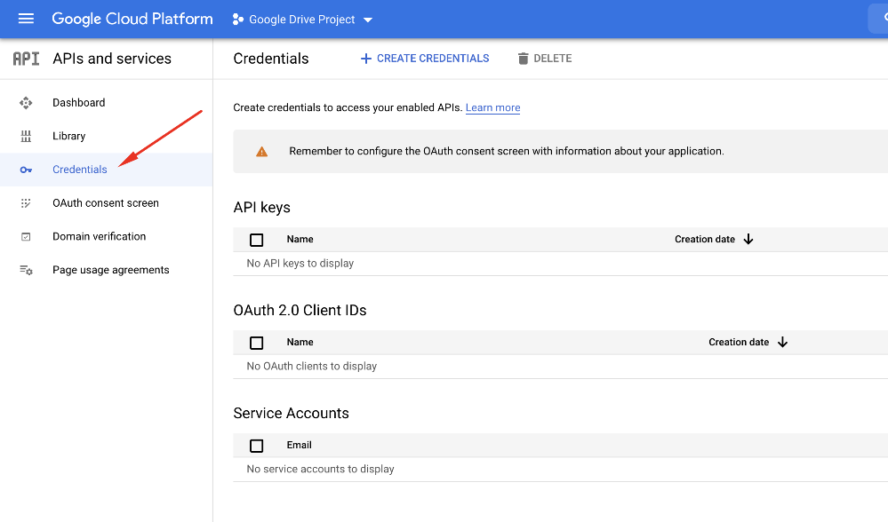
Task: Click 'No service accounts to display' text
Action: pyautogui.click(x=320, y=469)
